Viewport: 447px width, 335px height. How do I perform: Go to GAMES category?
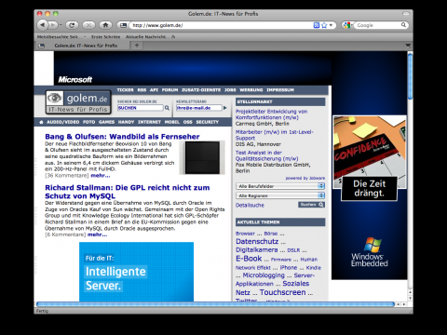pyautogui.click(x=106, y=122)
